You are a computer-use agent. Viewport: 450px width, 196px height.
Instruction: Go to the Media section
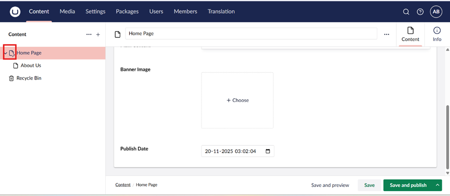(x=67, y=11)
